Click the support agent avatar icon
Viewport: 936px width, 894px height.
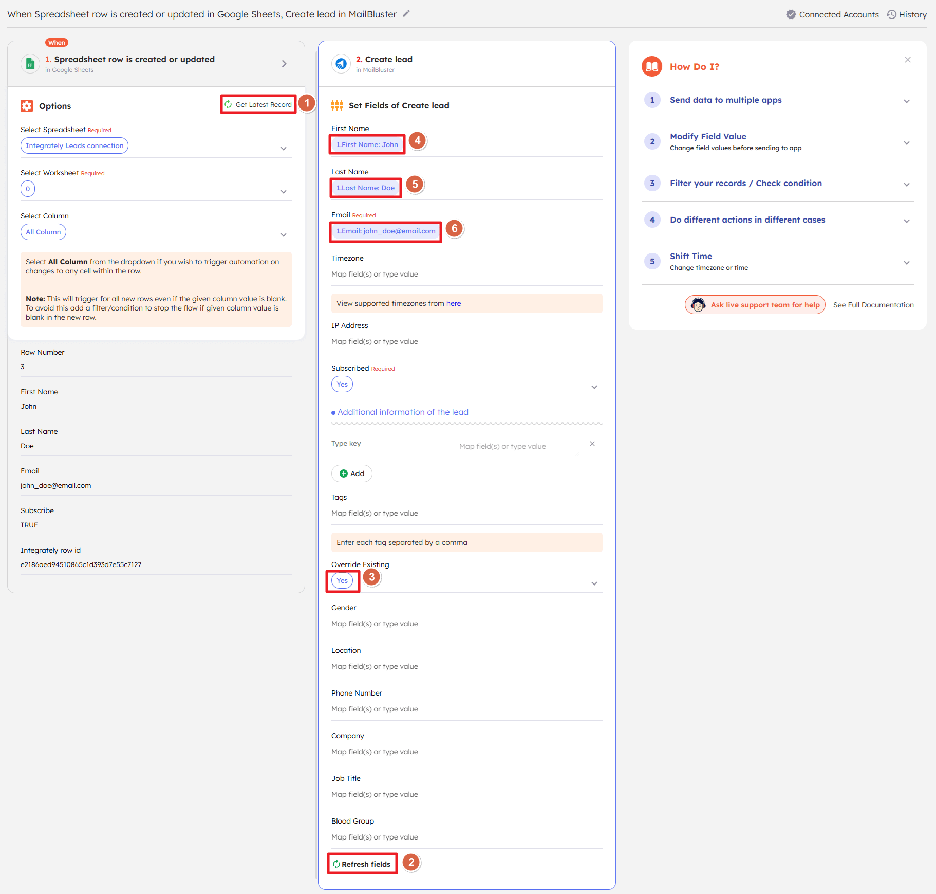[x=699, y=304]
